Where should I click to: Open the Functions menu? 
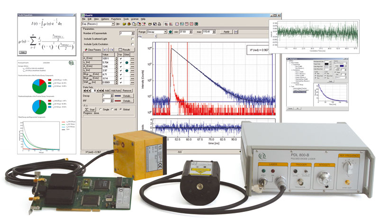(x=116, y=19)
